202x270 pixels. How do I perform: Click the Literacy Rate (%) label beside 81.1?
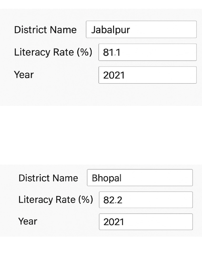[53, 52]
